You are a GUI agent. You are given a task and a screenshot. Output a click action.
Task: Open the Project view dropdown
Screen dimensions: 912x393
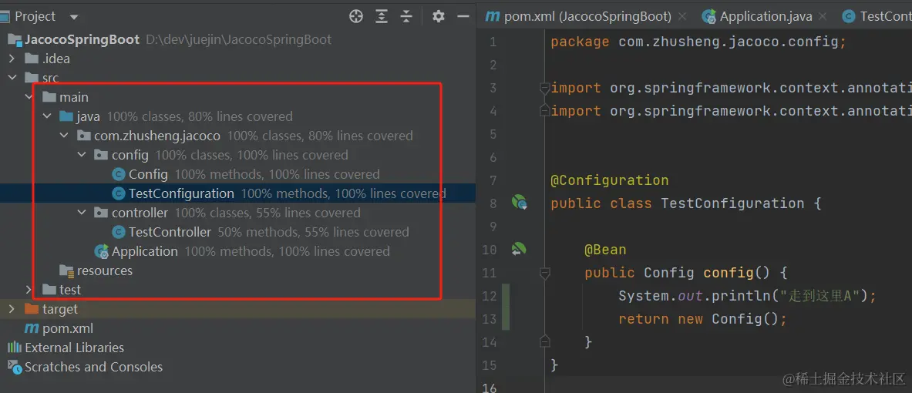point(73,17)
